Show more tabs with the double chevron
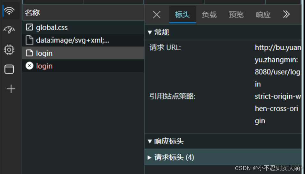305x174 pixels. tap(286, 14)
